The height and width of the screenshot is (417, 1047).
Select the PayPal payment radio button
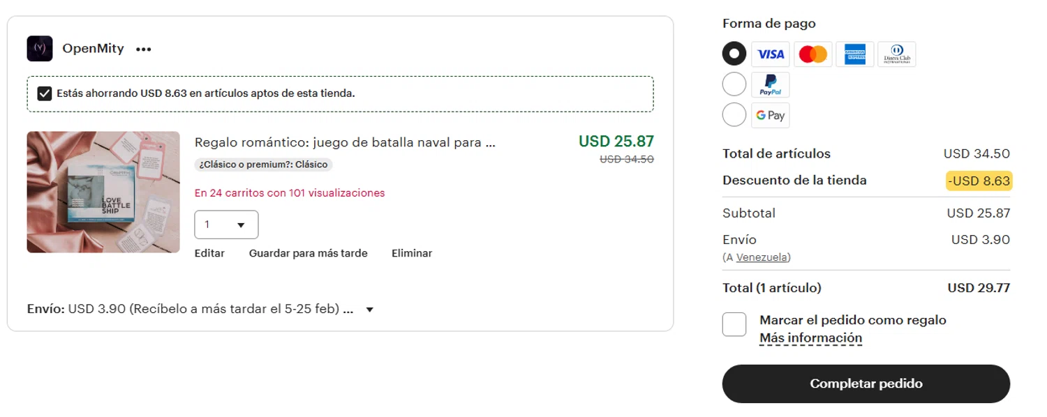tap(734, 84)
